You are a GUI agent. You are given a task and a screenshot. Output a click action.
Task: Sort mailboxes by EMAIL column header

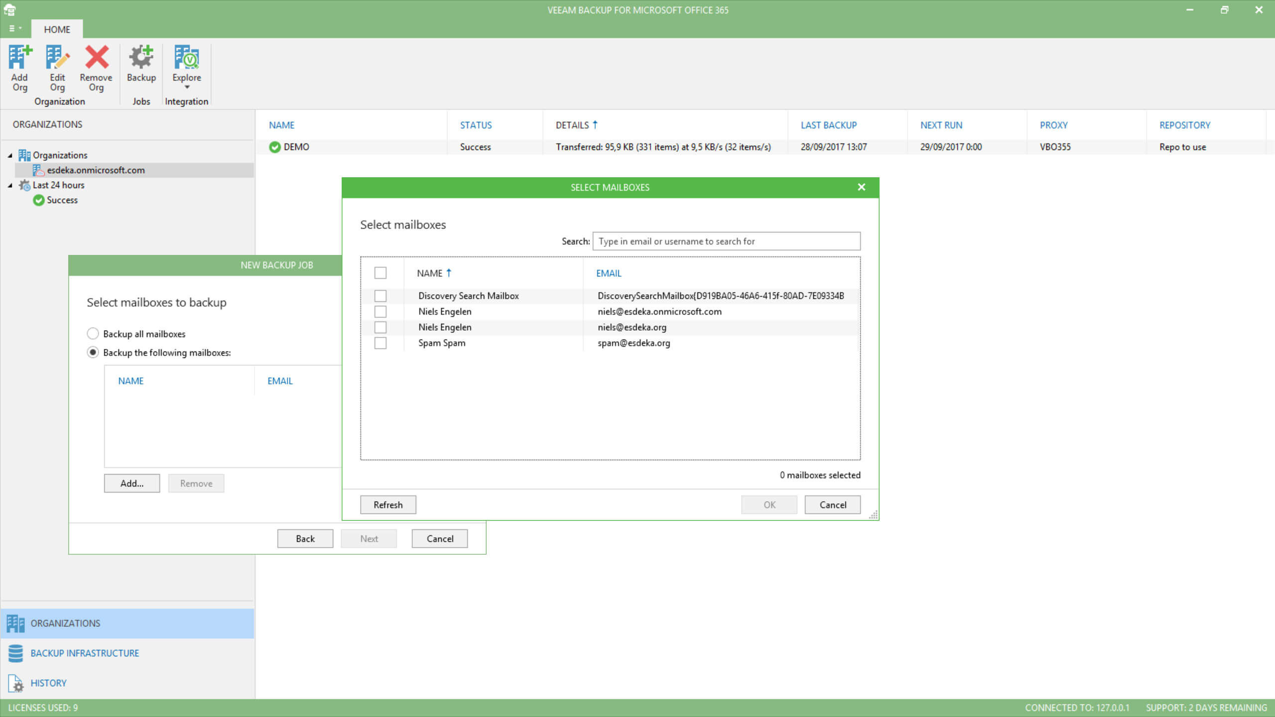coord(609,273)
